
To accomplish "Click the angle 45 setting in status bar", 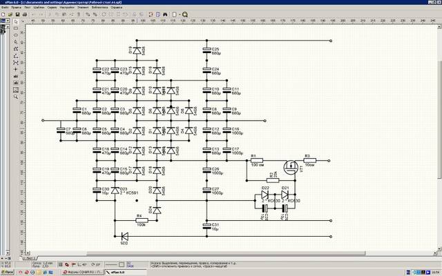I will (x=82, y=264).
